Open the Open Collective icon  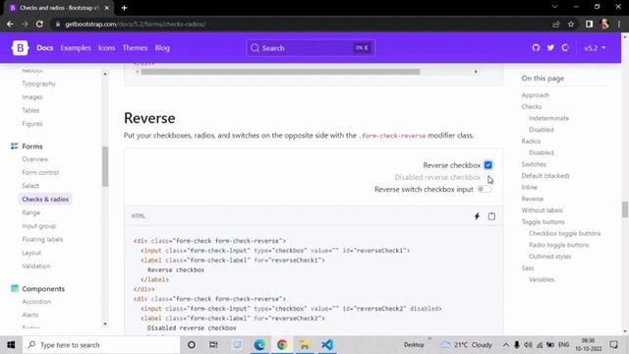tap(565, 48)
